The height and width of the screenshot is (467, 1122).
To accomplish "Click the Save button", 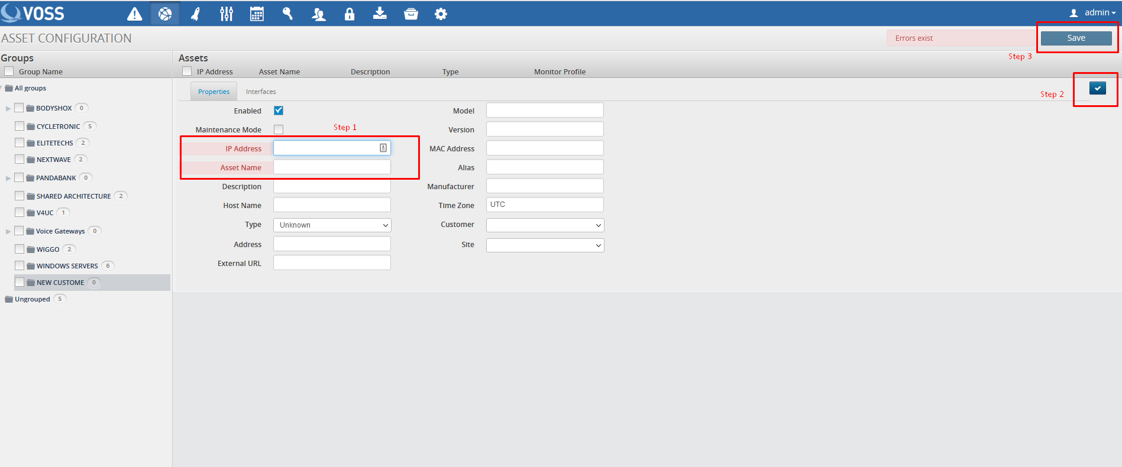I will [1076, 38].
